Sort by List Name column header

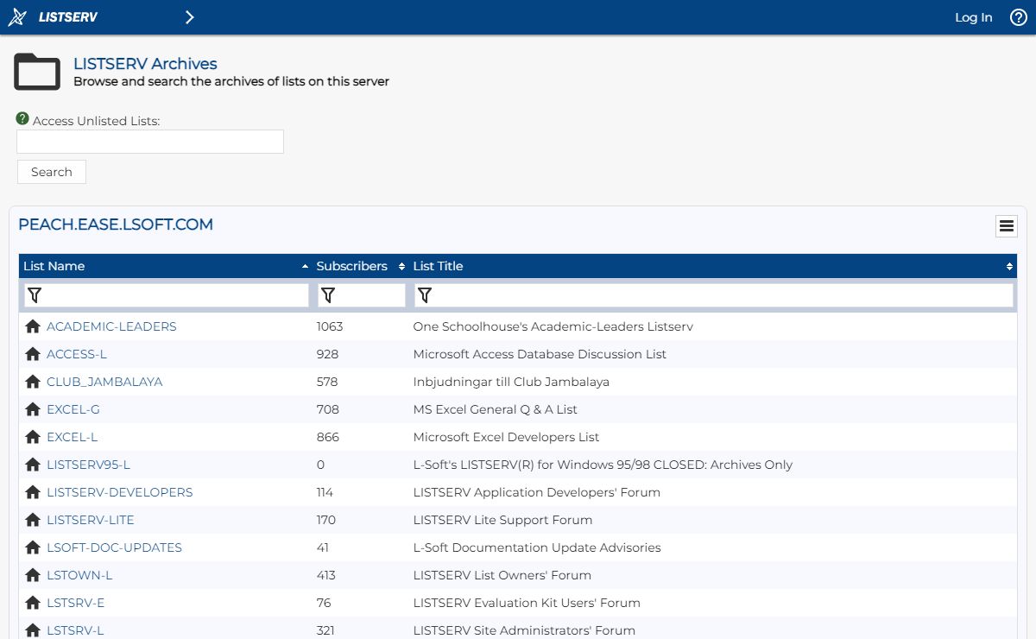[x=164, y=266]
